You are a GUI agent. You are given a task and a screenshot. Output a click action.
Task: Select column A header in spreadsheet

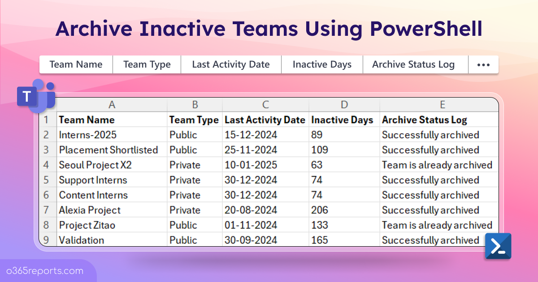point(112,105)
